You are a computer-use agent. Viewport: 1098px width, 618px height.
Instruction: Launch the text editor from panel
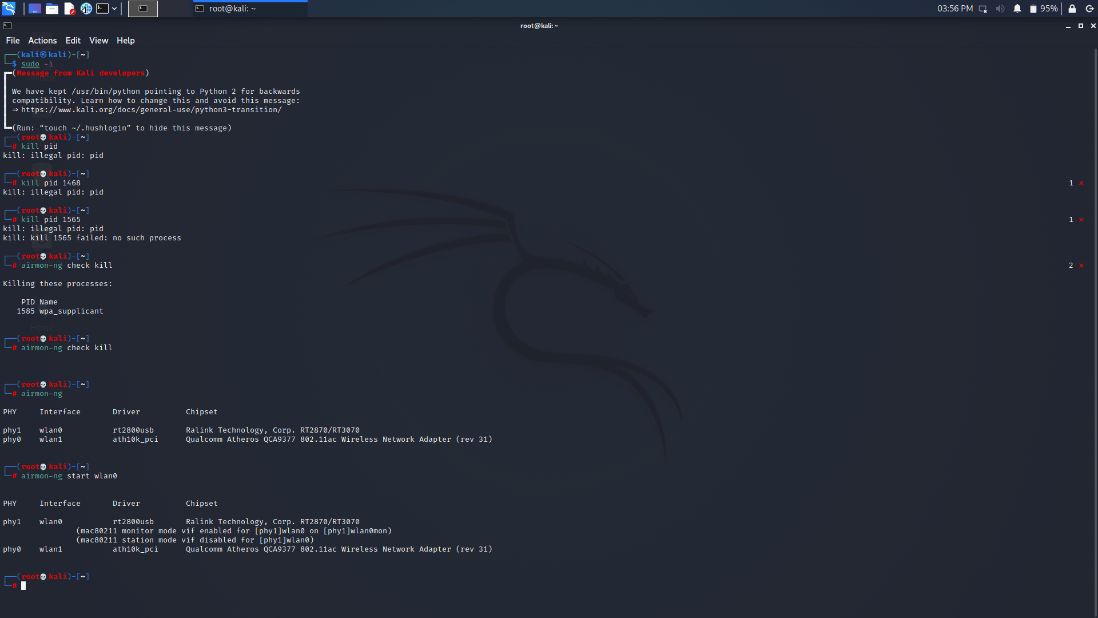tap(69, 9)
